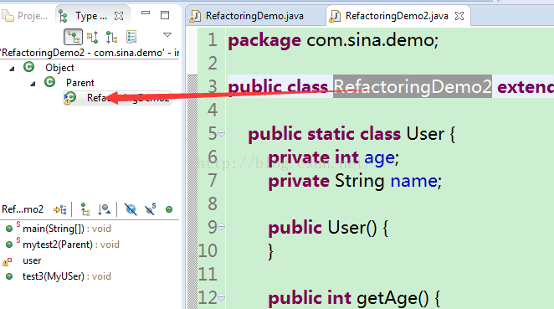This screenshot has height=309, width=554.
Task: Toggle Hide Fields in members list
Action: [x=131, y=209]
